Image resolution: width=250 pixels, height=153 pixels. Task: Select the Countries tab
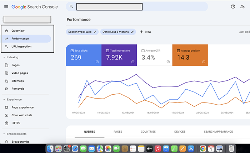[148, 132]
